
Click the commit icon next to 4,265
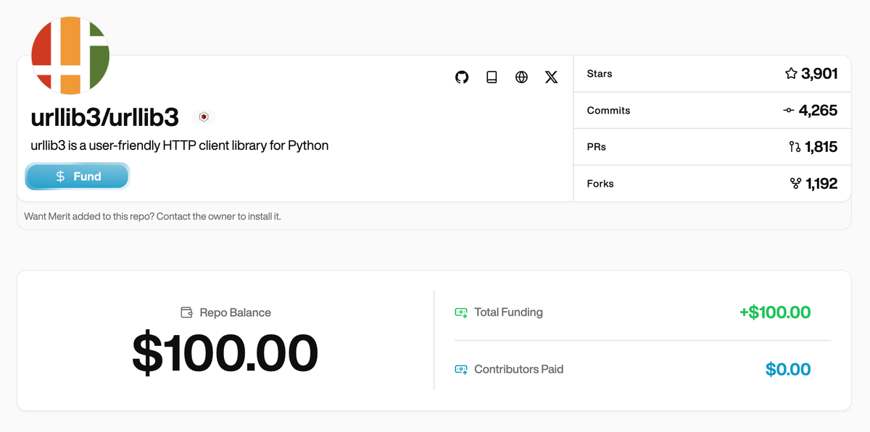(789, 111)
